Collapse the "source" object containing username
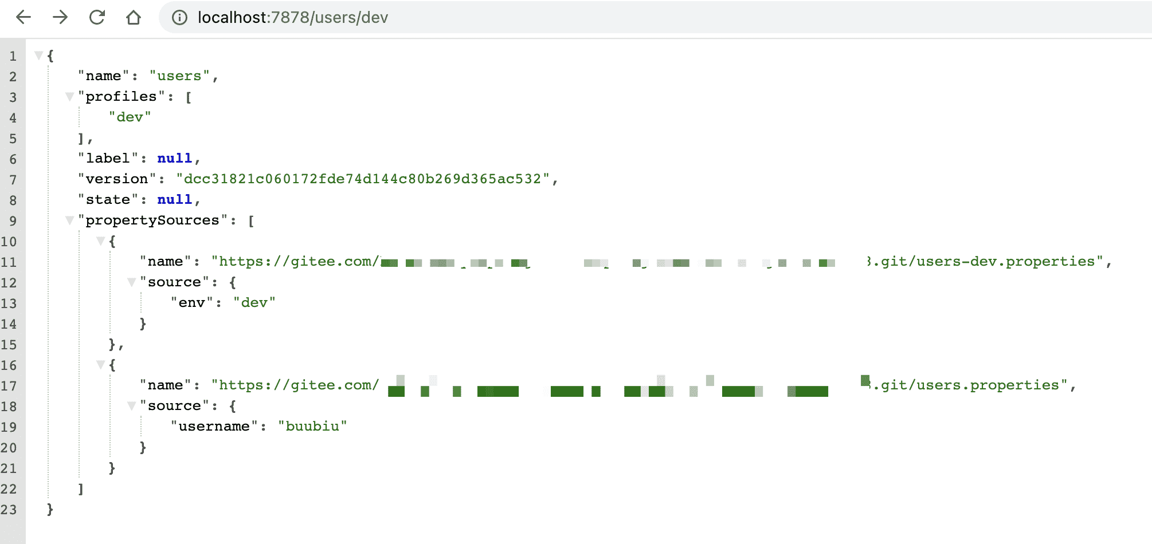1152x544 pixels. pos(131,406)
